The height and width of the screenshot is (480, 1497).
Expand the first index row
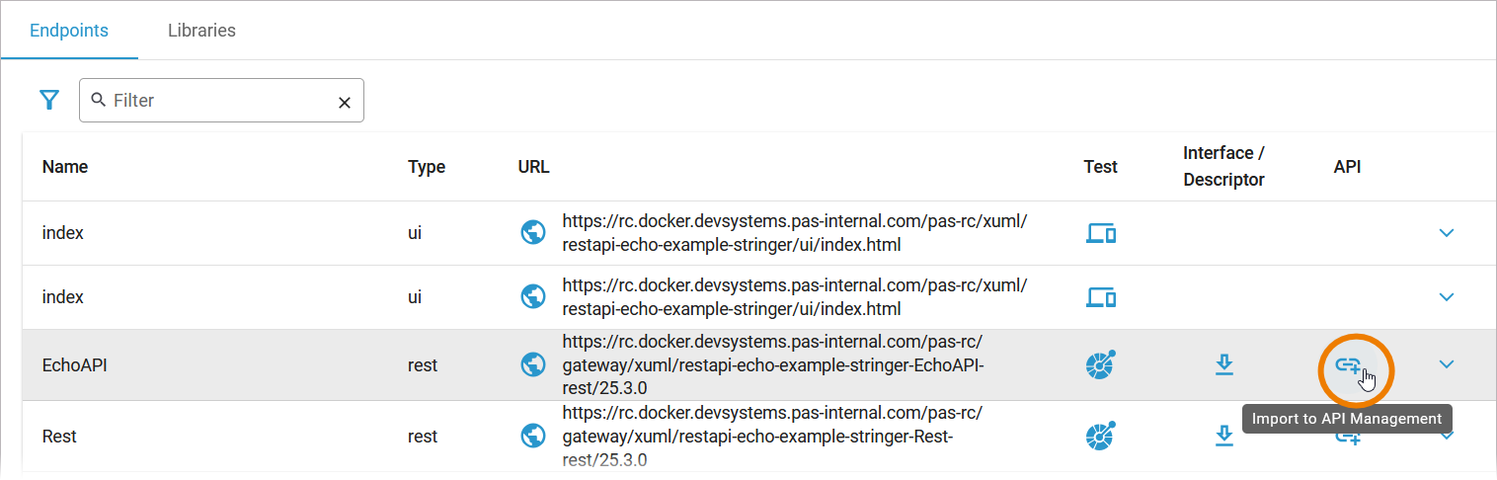coord(1447,233)
